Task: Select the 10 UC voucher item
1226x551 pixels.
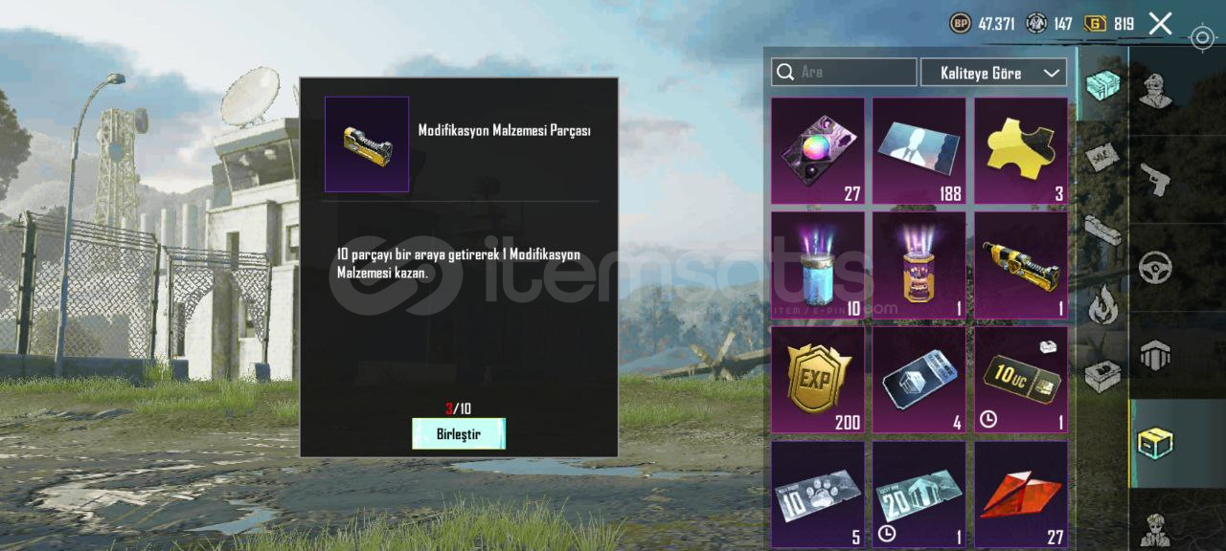Action: click(1021, 380)
